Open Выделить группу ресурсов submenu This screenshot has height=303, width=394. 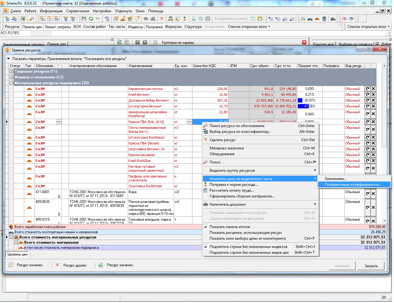(x=260, y=170)
